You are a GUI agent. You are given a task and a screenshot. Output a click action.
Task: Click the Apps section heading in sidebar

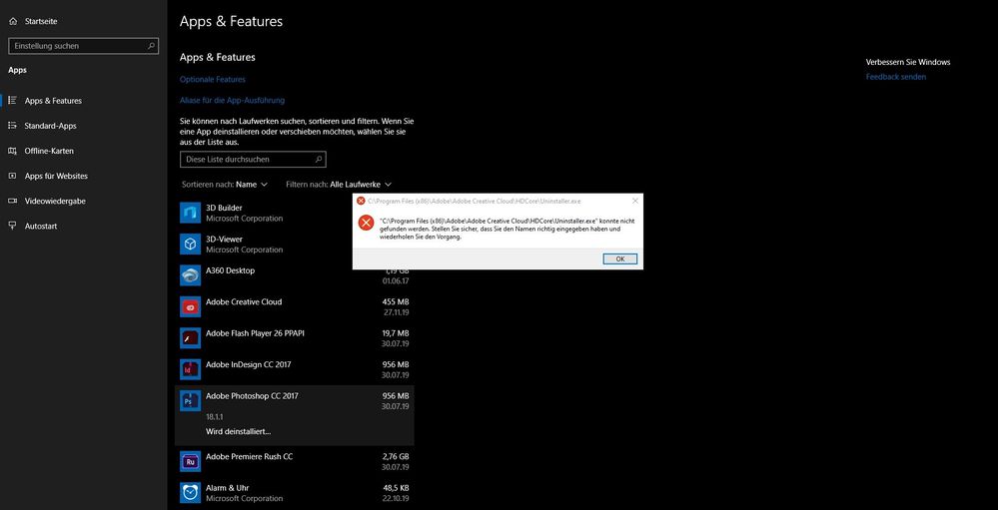click(17, 71)
